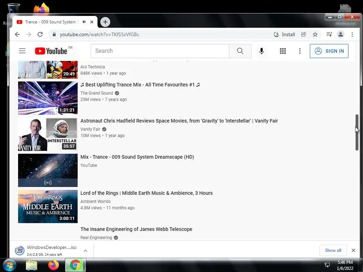Open Lord of the Rings Middle Earth title
Screen dimensions: 363x272
[146, 193]
